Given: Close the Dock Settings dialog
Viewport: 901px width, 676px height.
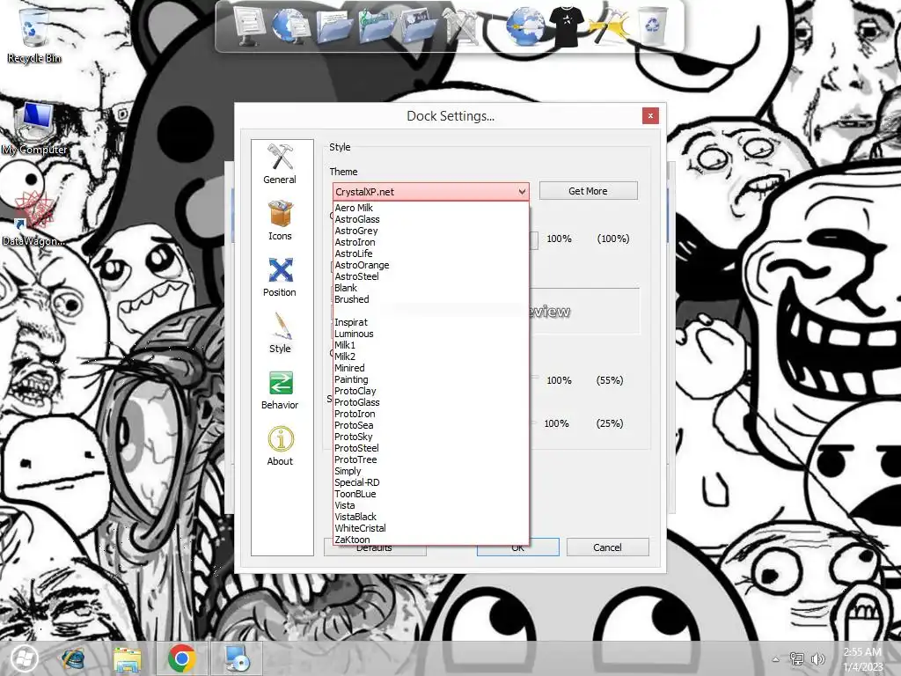Looking at the screenshot, I should click(x=650, y=115).
